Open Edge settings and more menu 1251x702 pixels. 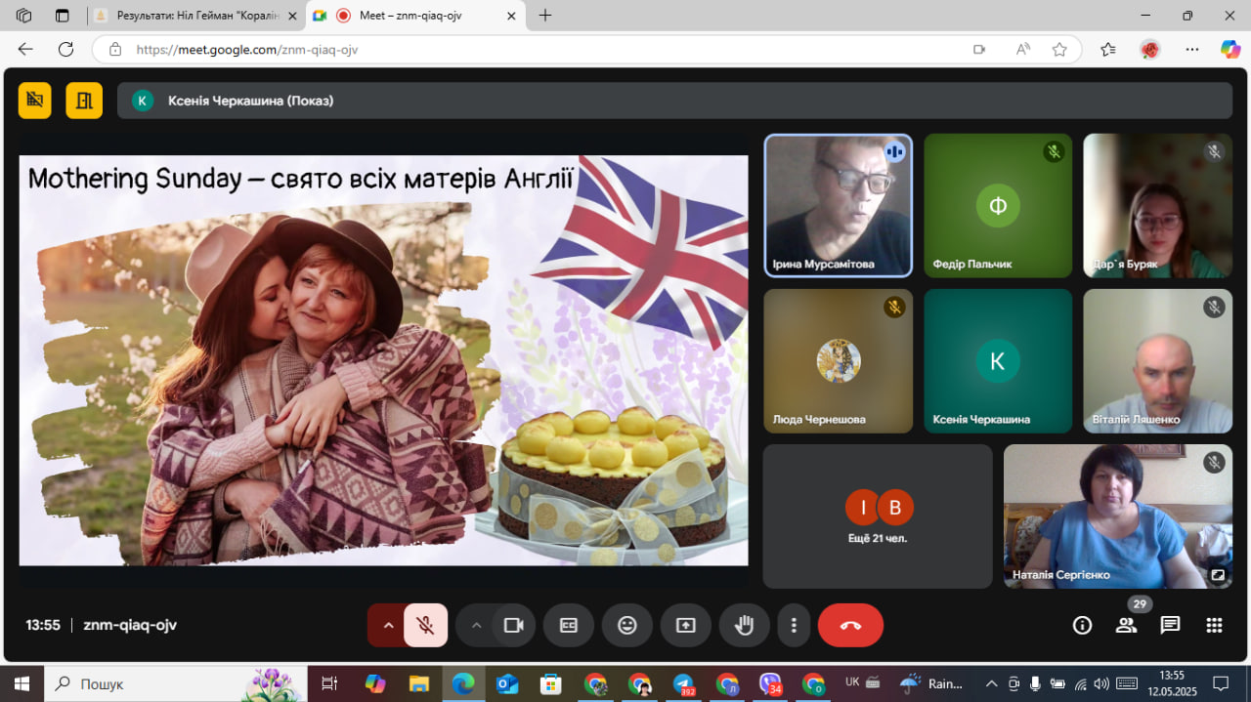pos(1192,49)
